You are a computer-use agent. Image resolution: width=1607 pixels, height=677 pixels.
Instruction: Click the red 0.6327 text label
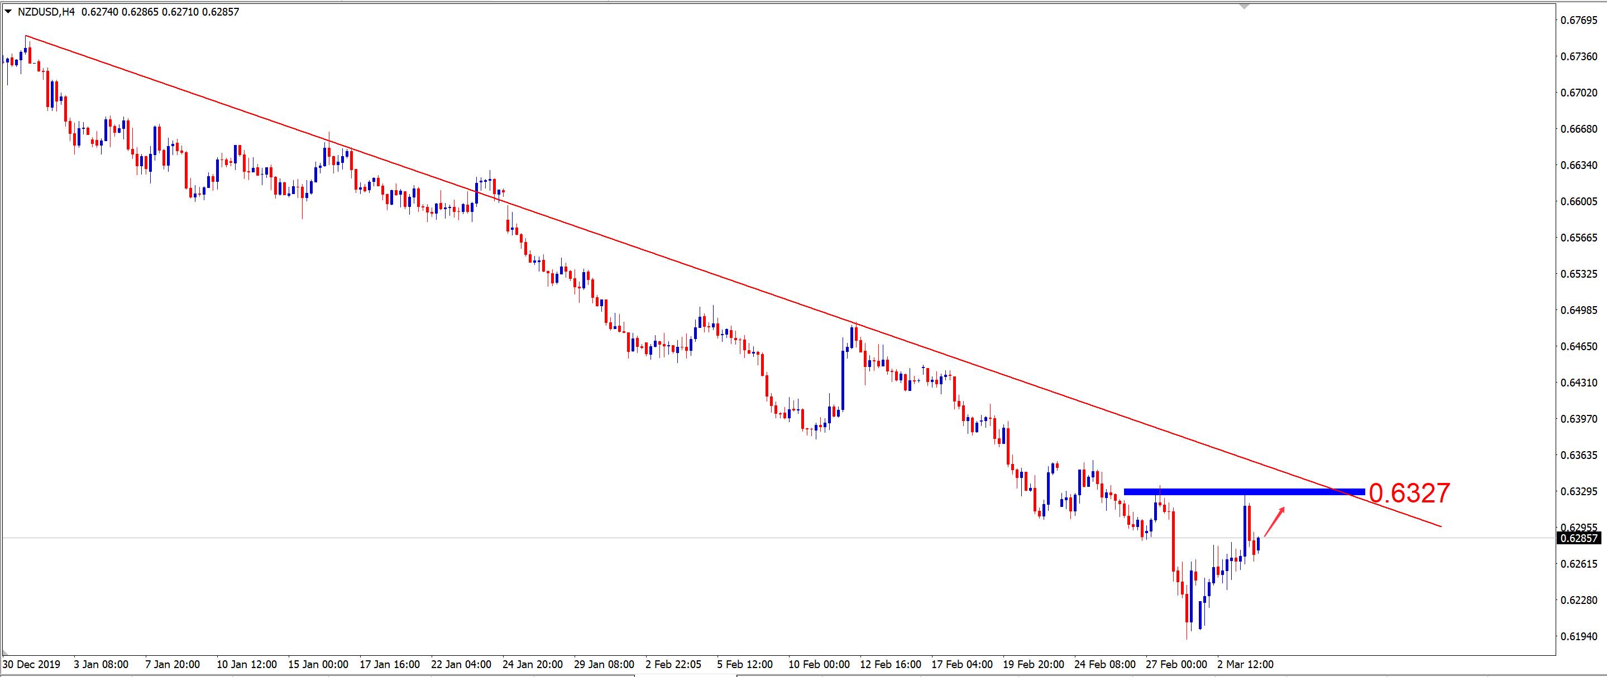(1409, 494)
